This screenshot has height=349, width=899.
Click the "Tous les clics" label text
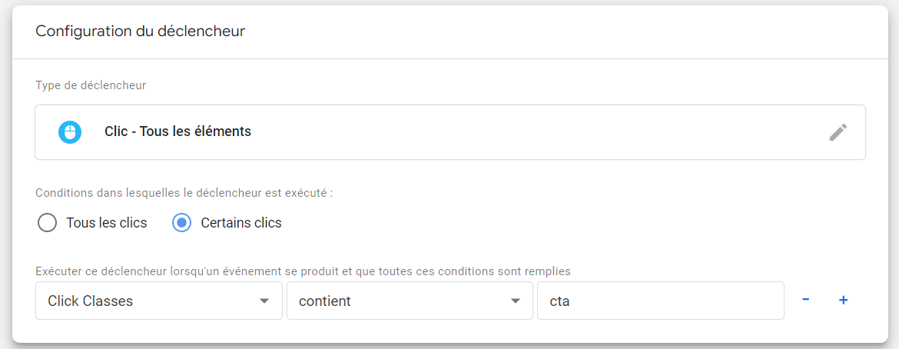[x=107, y=223]
